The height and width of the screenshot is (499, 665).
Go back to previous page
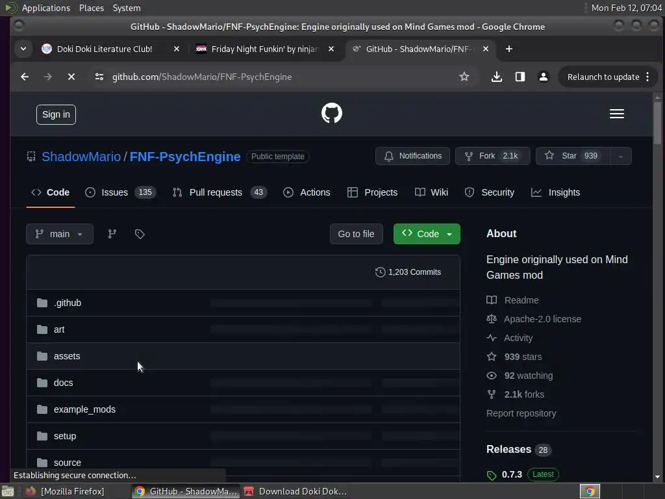[25, 77]
